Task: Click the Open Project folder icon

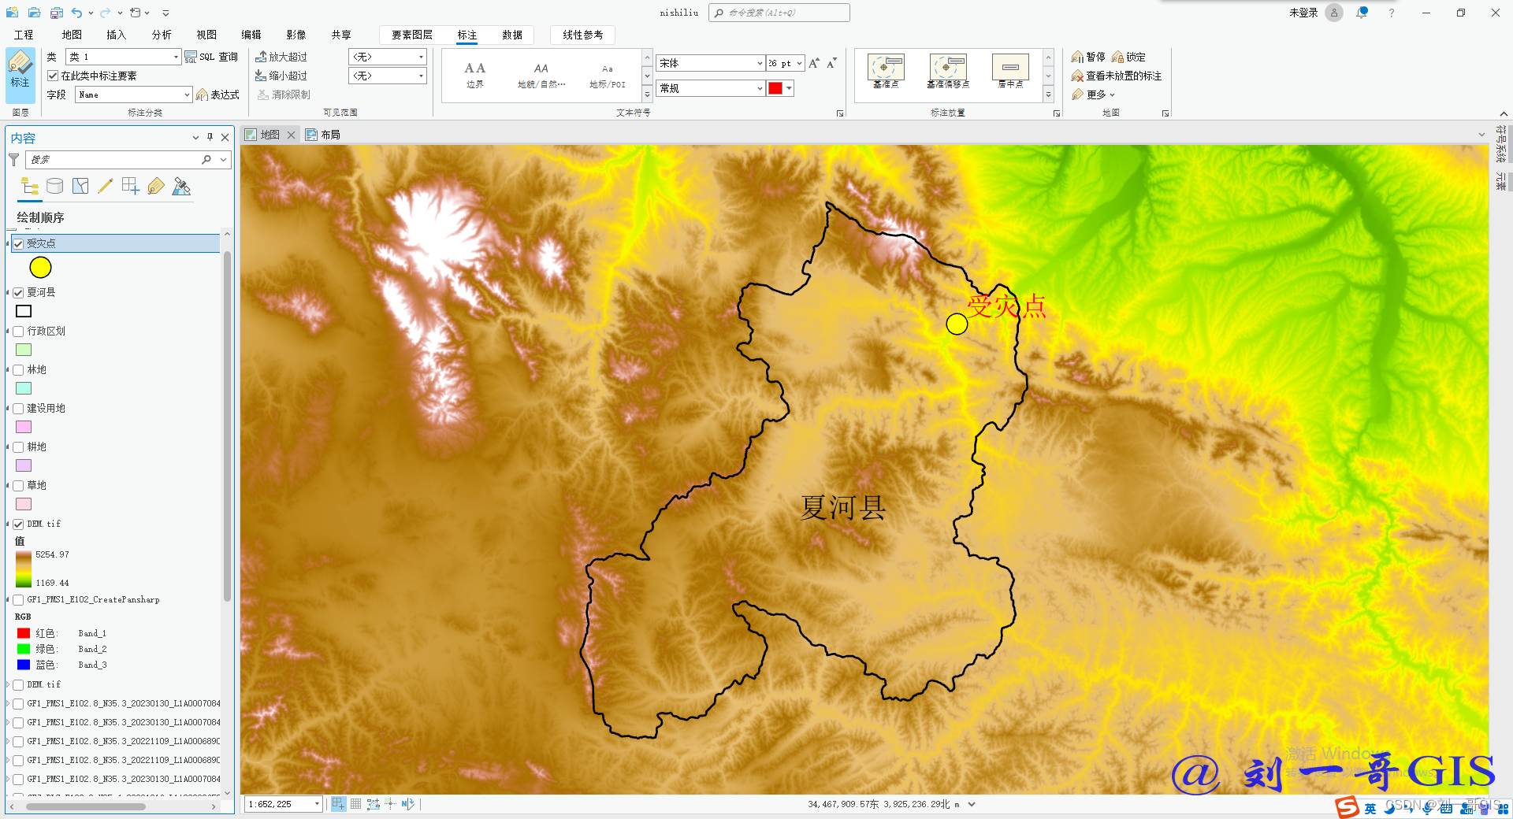Action: coord(34,13)
